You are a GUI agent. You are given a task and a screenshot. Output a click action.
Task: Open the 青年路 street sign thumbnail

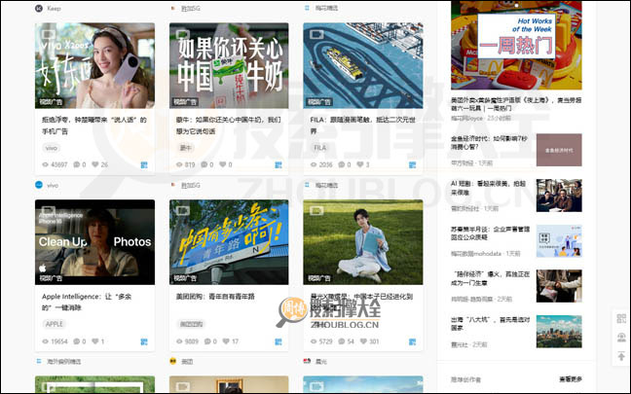pos(229,242)
